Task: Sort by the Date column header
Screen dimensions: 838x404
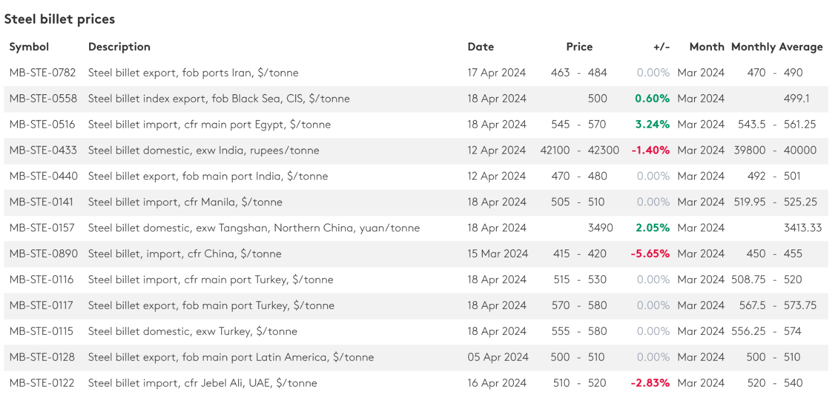Action: tap(480, 47)
